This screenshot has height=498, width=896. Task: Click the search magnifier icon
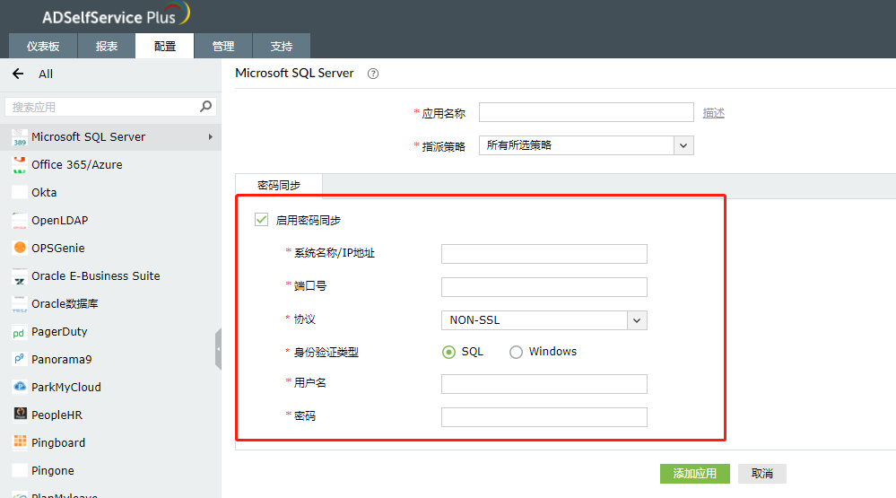(205, 107)
